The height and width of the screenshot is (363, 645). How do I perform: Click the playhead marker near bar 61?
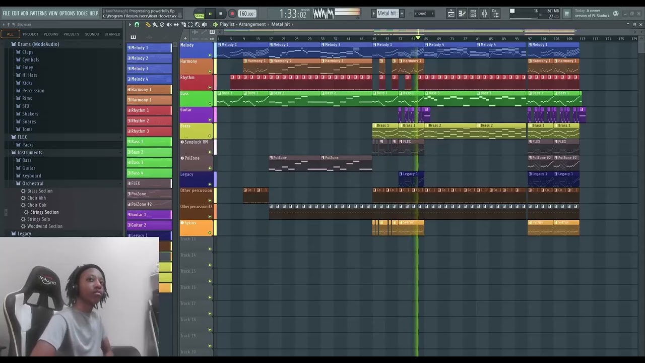click(x=418, y=38)
